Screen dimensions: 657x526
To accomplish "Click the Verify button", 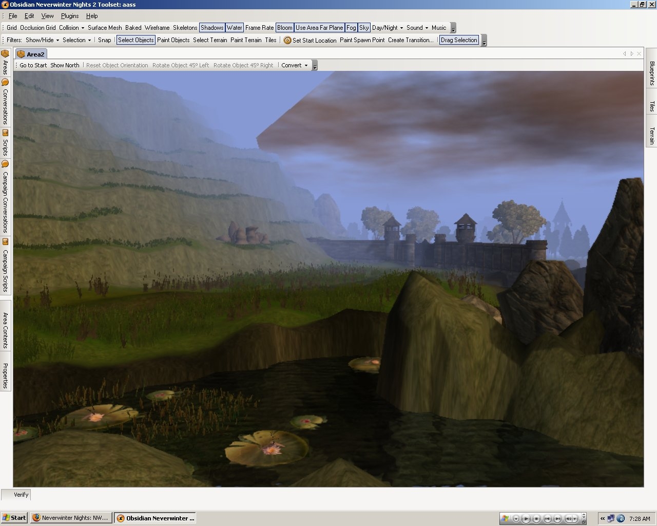I will (x=21, y=495).
